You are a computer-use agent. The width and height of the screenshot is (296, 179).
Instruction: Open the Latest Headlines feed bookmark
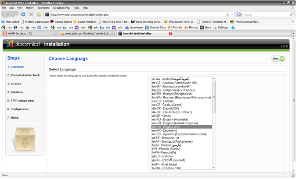click(x=85, y=22)
